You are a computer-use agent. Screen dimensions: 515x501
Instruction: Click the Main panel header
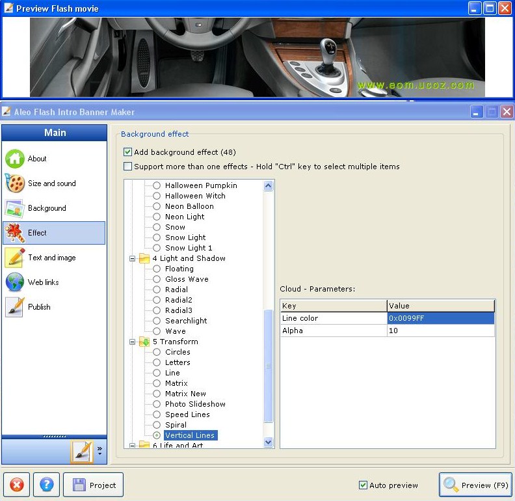(55, 133)
